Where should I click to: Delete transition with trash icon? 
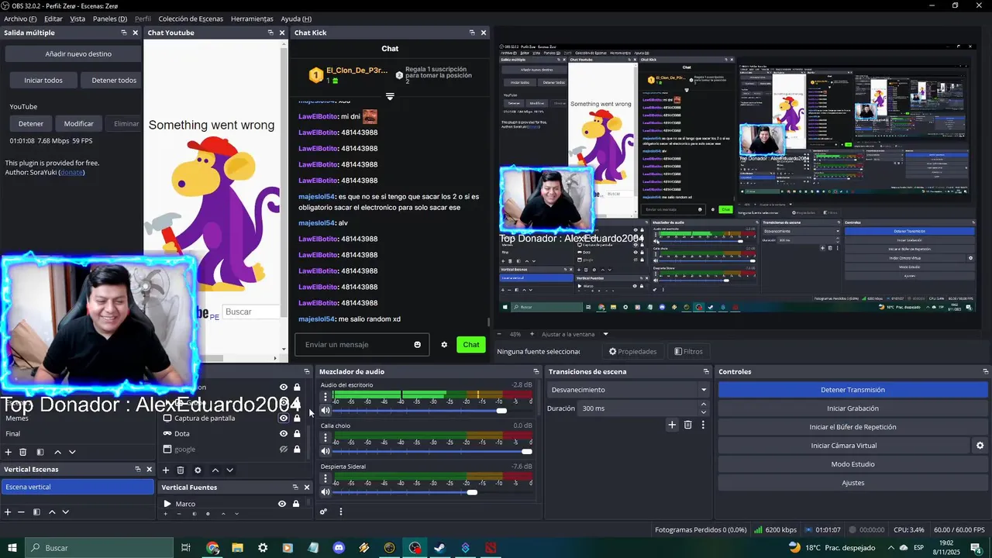point(687,425)
